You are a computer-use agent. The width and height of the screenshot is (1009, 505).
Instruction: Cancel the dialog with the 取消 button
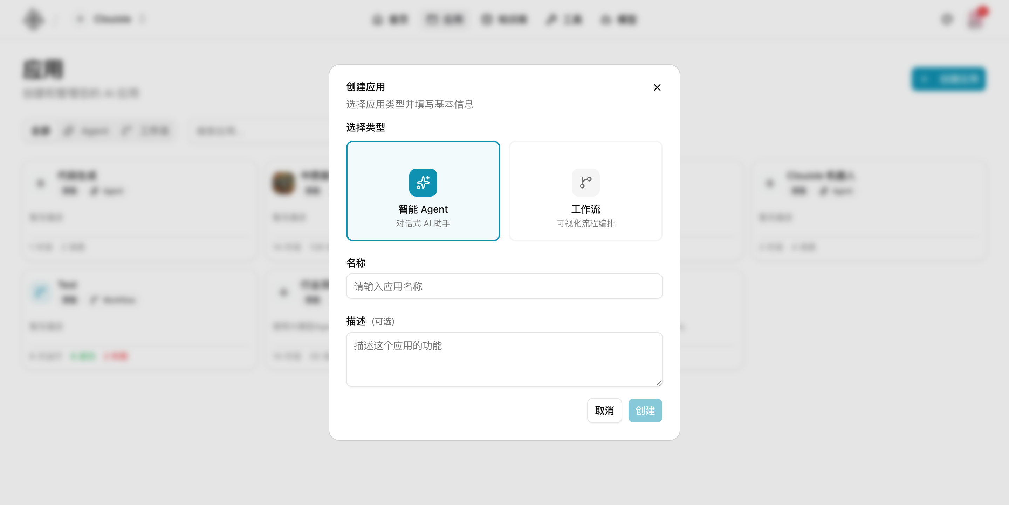(604, 411)
